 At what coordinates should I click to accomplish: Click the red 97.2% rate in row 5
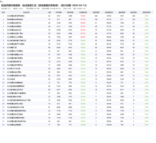coord(83,30)
